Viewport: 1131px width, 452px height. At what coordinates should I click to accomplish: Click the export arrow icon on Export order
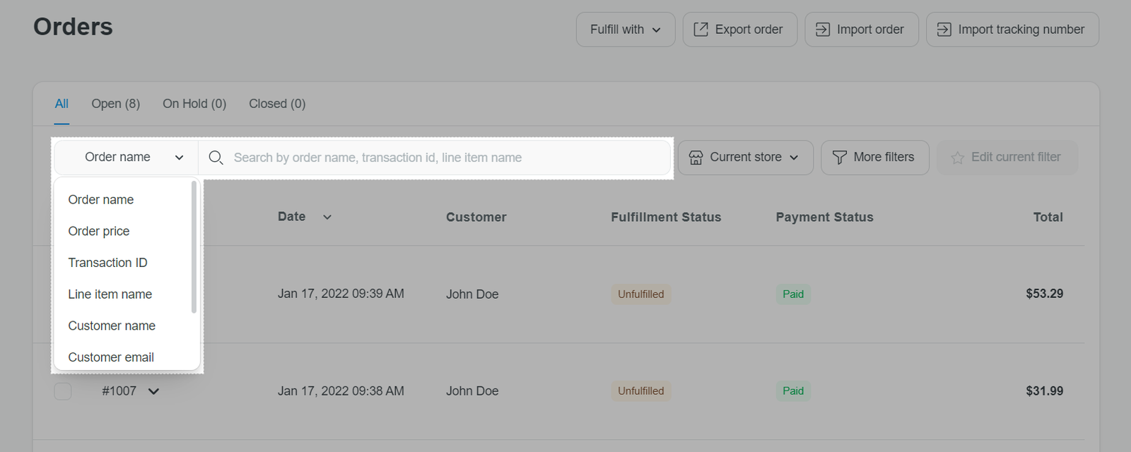[701, 29]
